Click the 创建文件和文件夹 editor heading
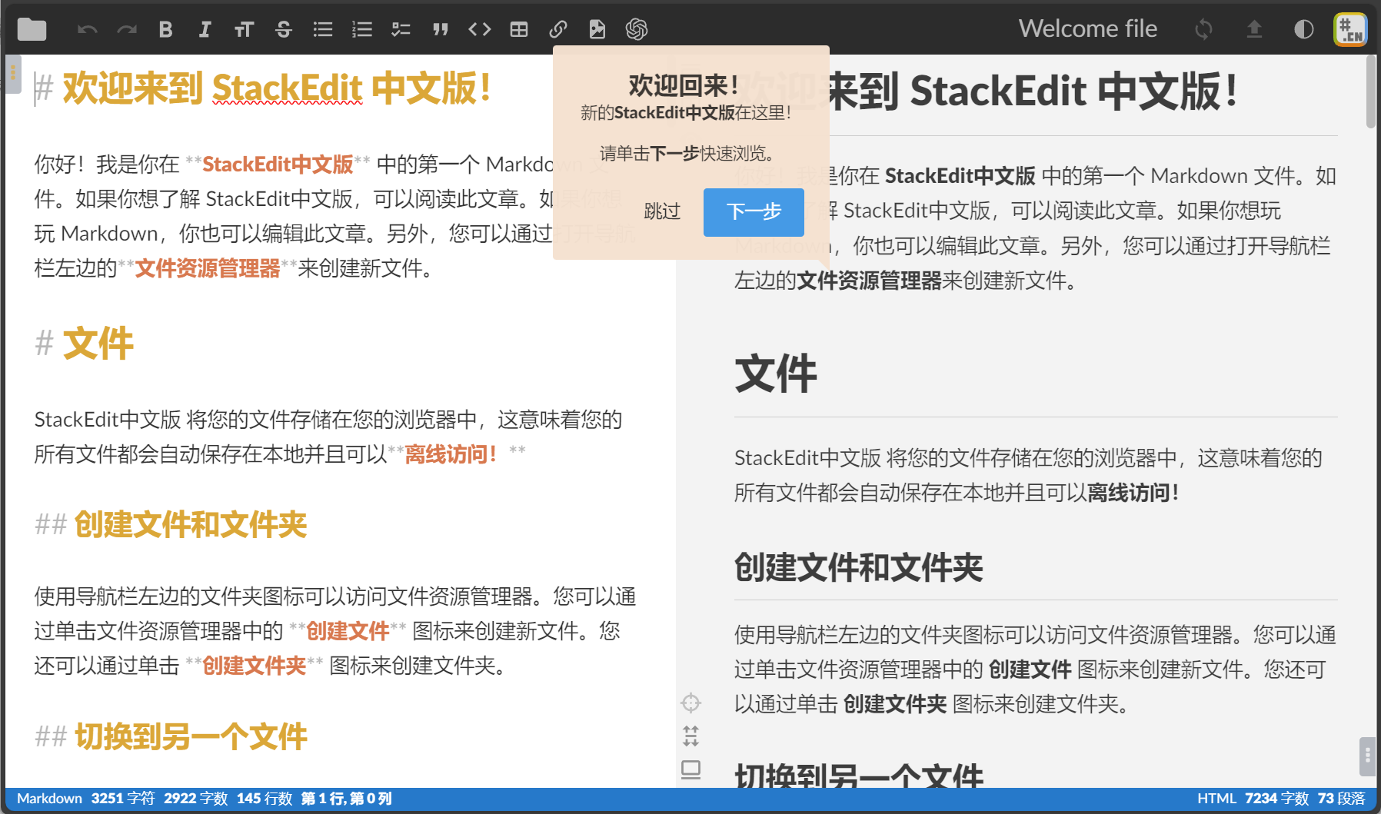Screen dimensions: 1381x814 click(191, 524)
